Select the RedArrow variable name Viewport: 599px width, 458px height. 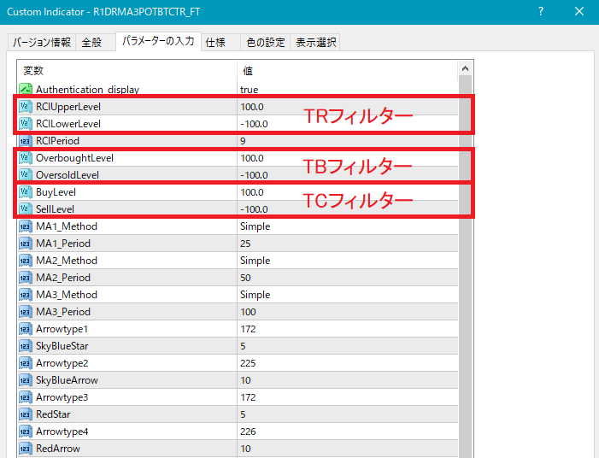[58, 449]
